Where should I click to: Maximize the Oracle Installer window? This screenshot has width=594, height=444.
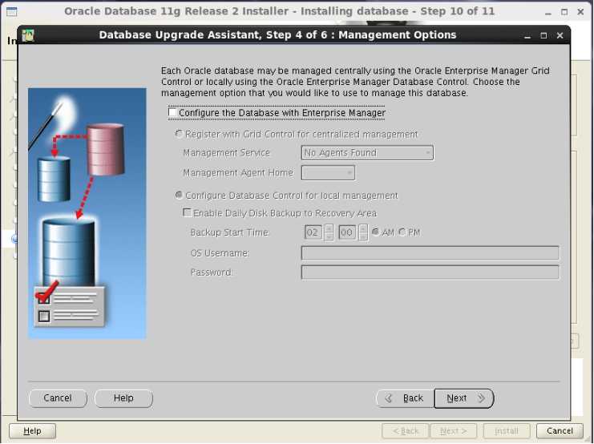(564, 12)
